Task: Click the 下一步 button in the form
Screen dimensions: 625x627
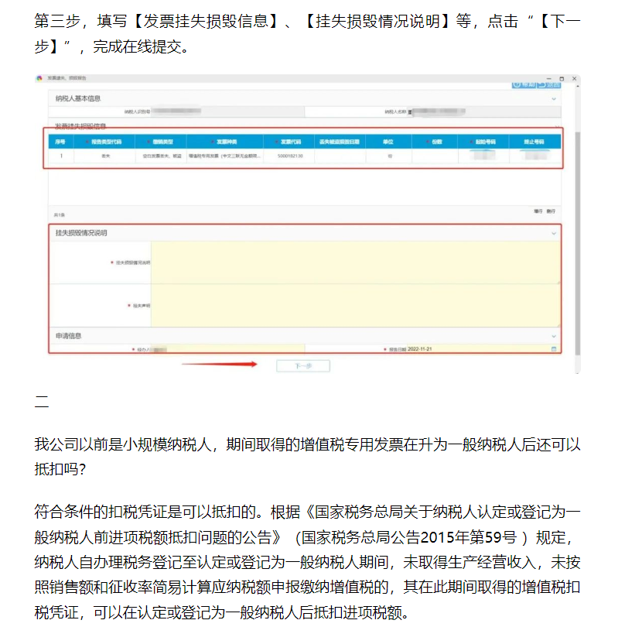Action: click(x=302, y=366)
